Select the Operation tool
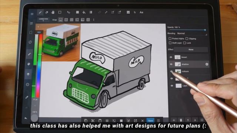 [135, 12]
